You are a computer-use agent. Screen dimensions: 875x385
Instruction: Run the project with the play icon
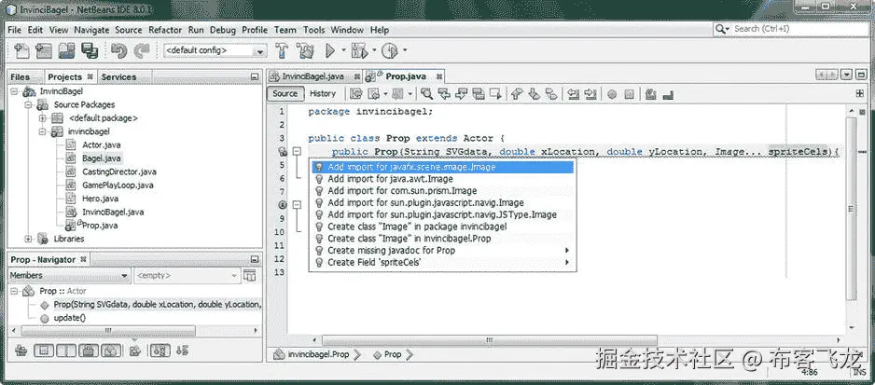(x=330, y=50)
